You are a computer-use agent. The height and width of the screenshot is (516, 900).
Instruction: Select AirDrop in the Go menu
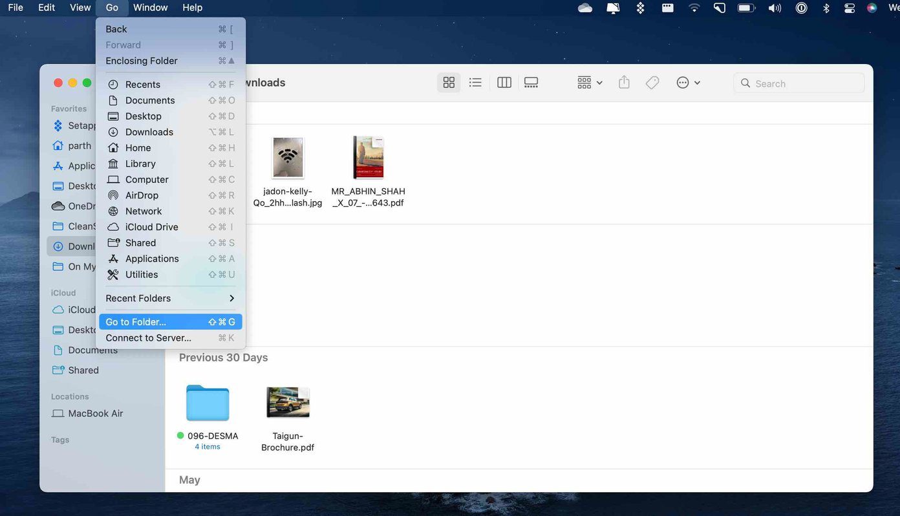(171, 195)
